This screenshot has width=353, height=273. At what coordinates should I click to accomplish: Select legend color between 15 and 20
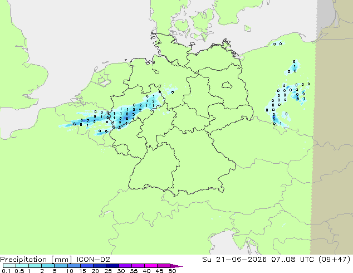pos(87,266)
